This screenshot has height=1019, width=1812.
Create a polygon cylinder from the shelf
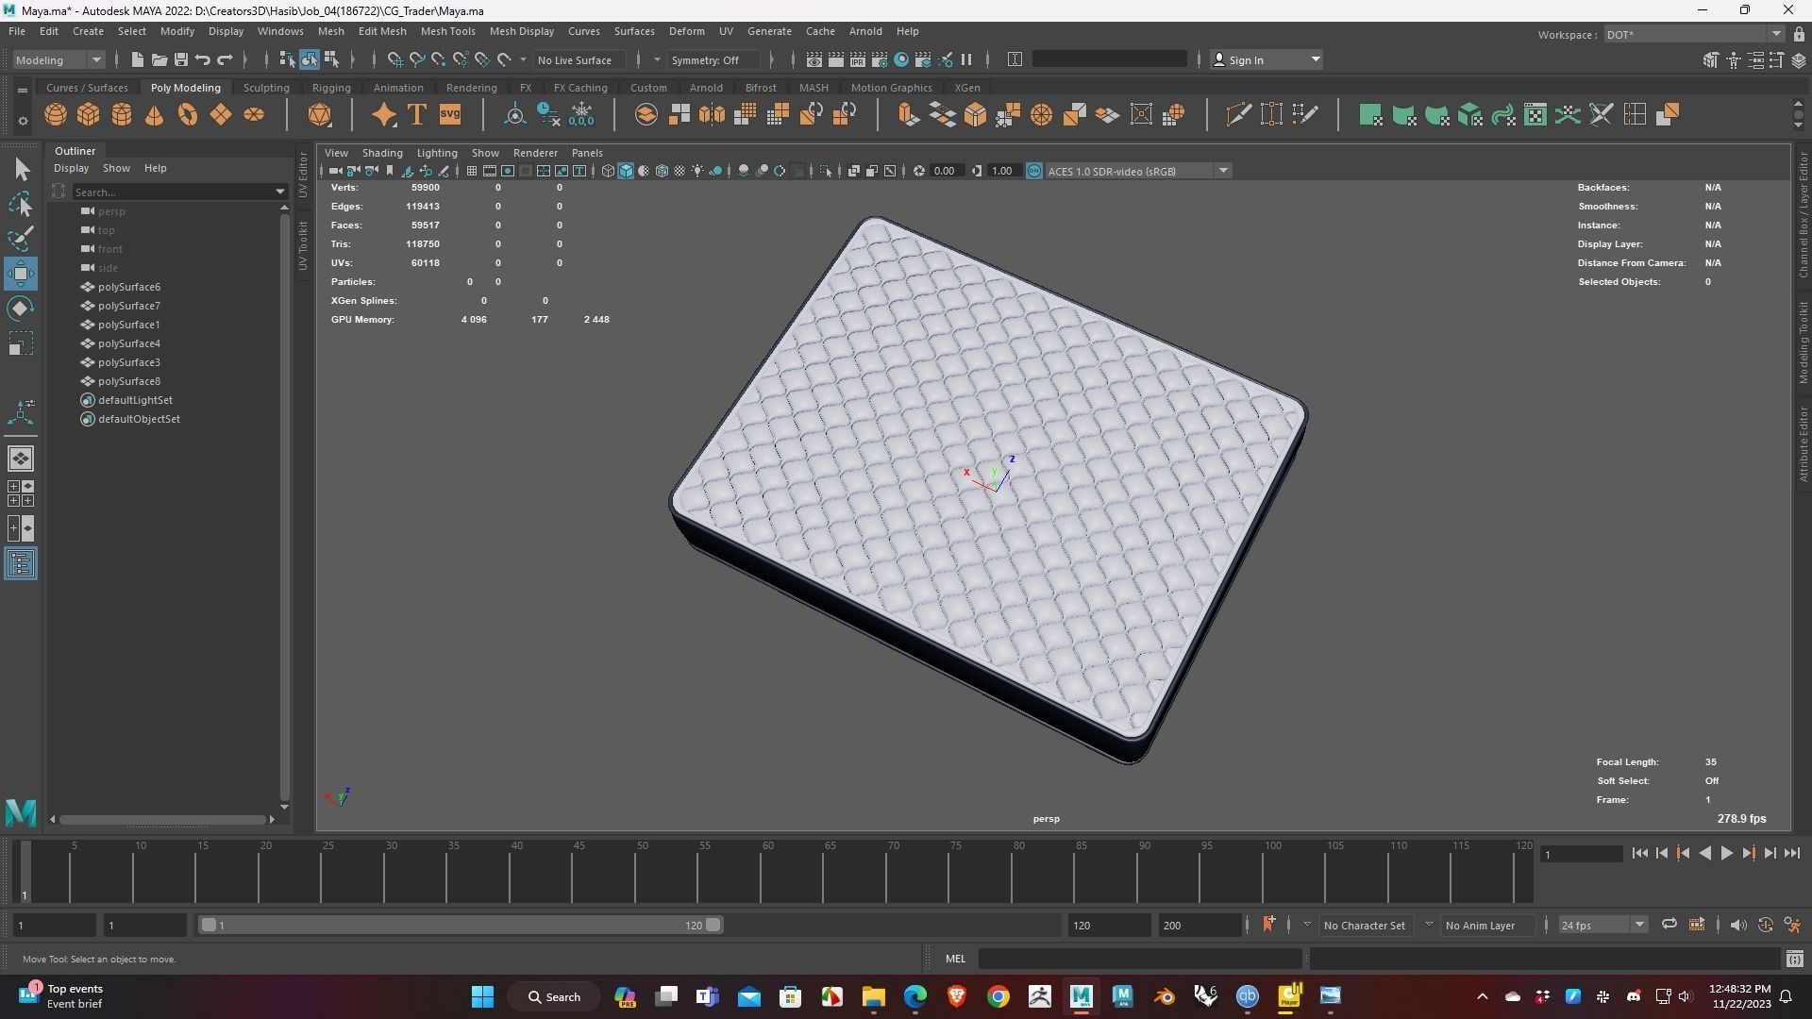[x=122, y=115]
